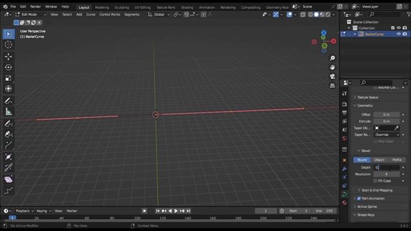411x231 pixels.
Task: Toggle Collection eye visibility
Action: click(x=399, y=28)
